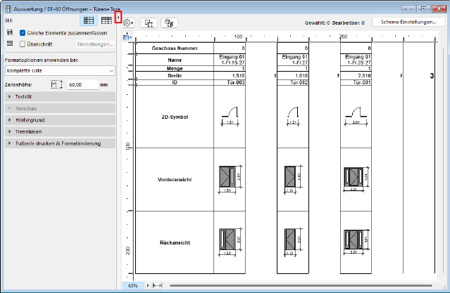Click the select-in-2D toolbar icon

tap(149, 23)
